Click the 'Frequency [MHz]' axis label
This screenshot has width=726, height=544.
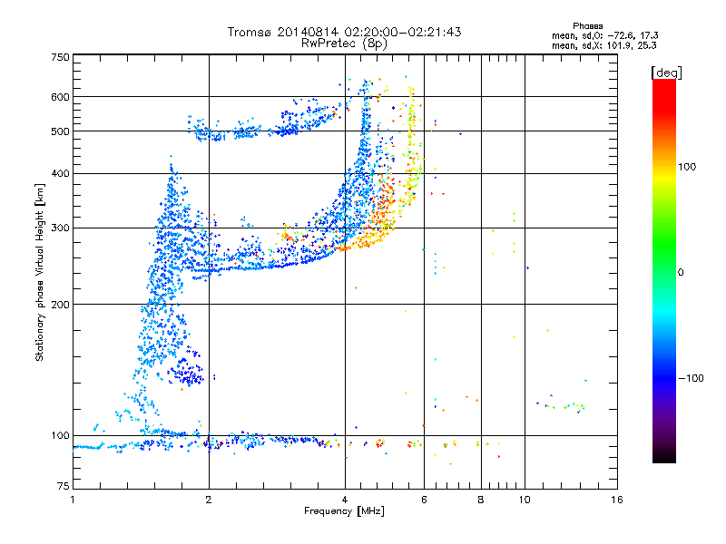tap(344, 511)
